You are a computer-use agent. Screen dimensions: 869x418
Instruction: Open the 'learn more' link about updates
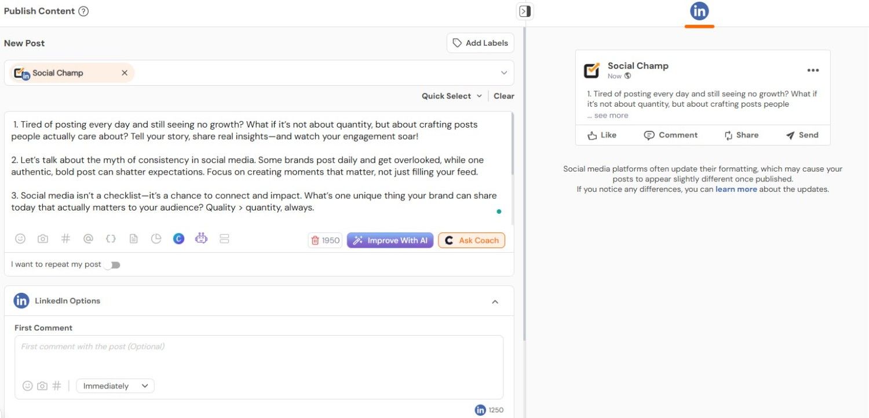pyautogui.click(x=736, y=189)
